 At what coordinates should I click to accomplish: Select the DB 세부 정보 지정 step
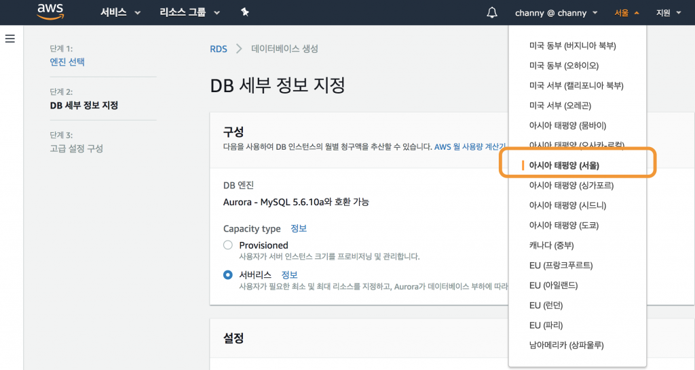point(84,105)
